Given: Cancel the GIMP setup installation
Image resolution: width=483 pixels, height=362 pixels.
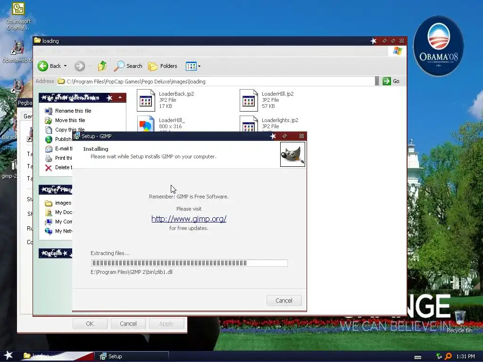Looking at the screenshot, I should coord(283,300).
